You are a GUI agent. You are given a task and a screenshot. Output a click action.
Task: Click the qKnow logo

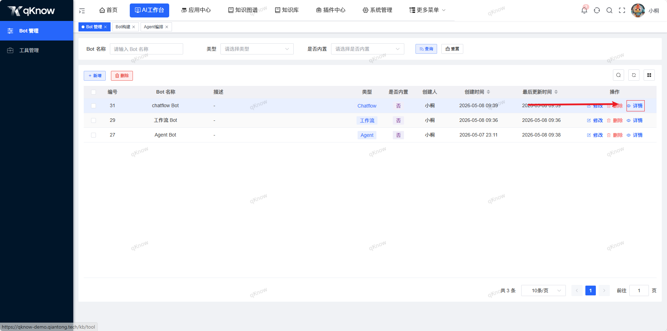[31, 11]
